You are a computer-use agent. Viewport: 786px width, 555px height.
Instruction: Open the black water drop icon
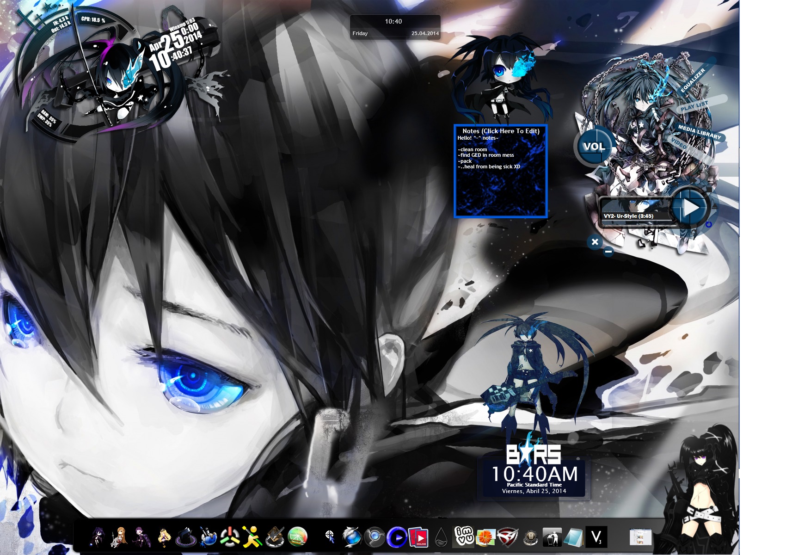point(442,537)
